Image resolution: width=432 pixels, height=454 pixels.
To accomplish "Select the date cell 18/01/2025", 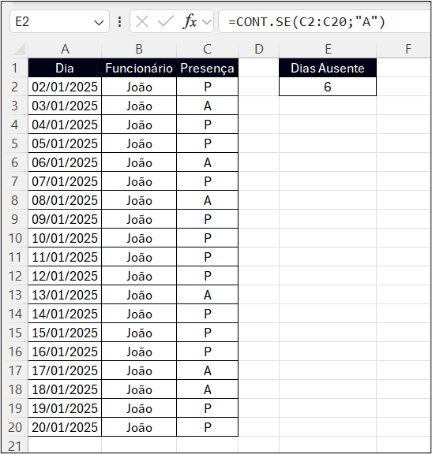I will (65, 389).
